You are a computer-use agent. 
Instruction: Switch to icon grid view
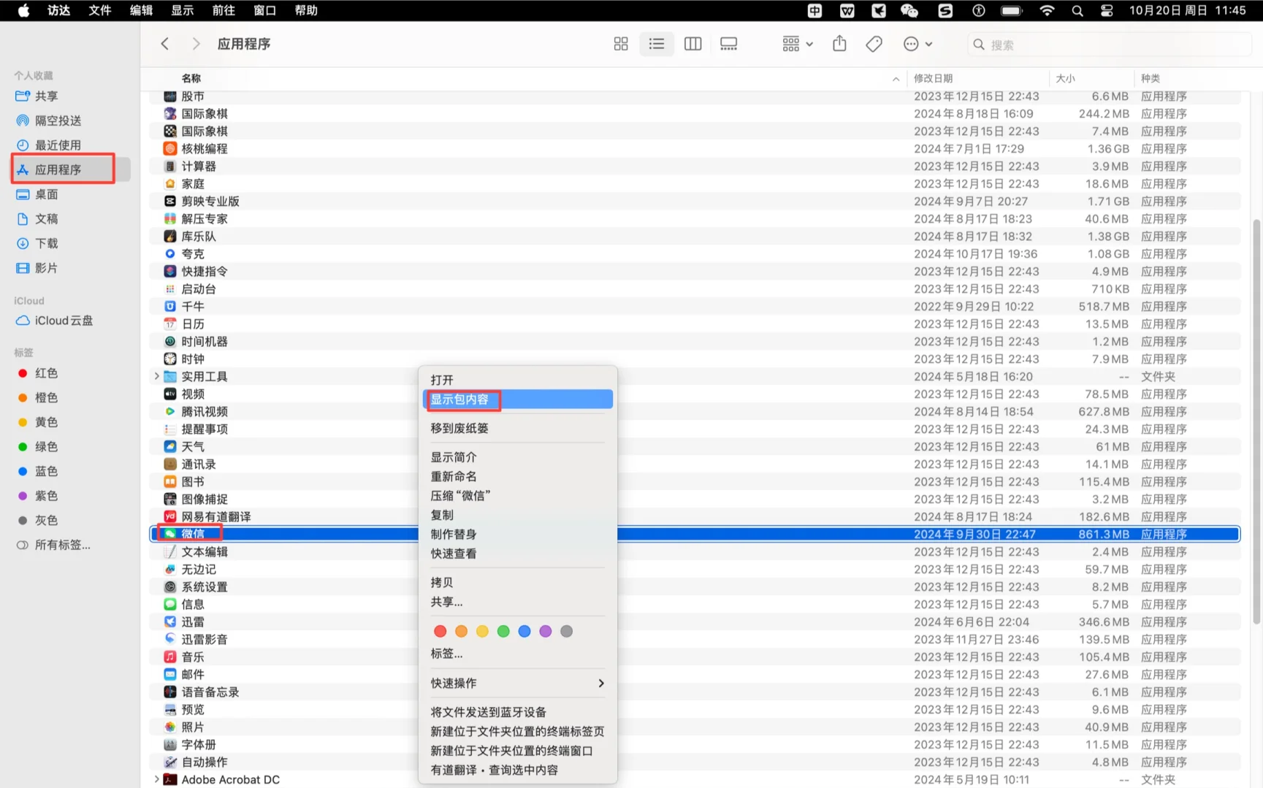(x=621, y=44)
